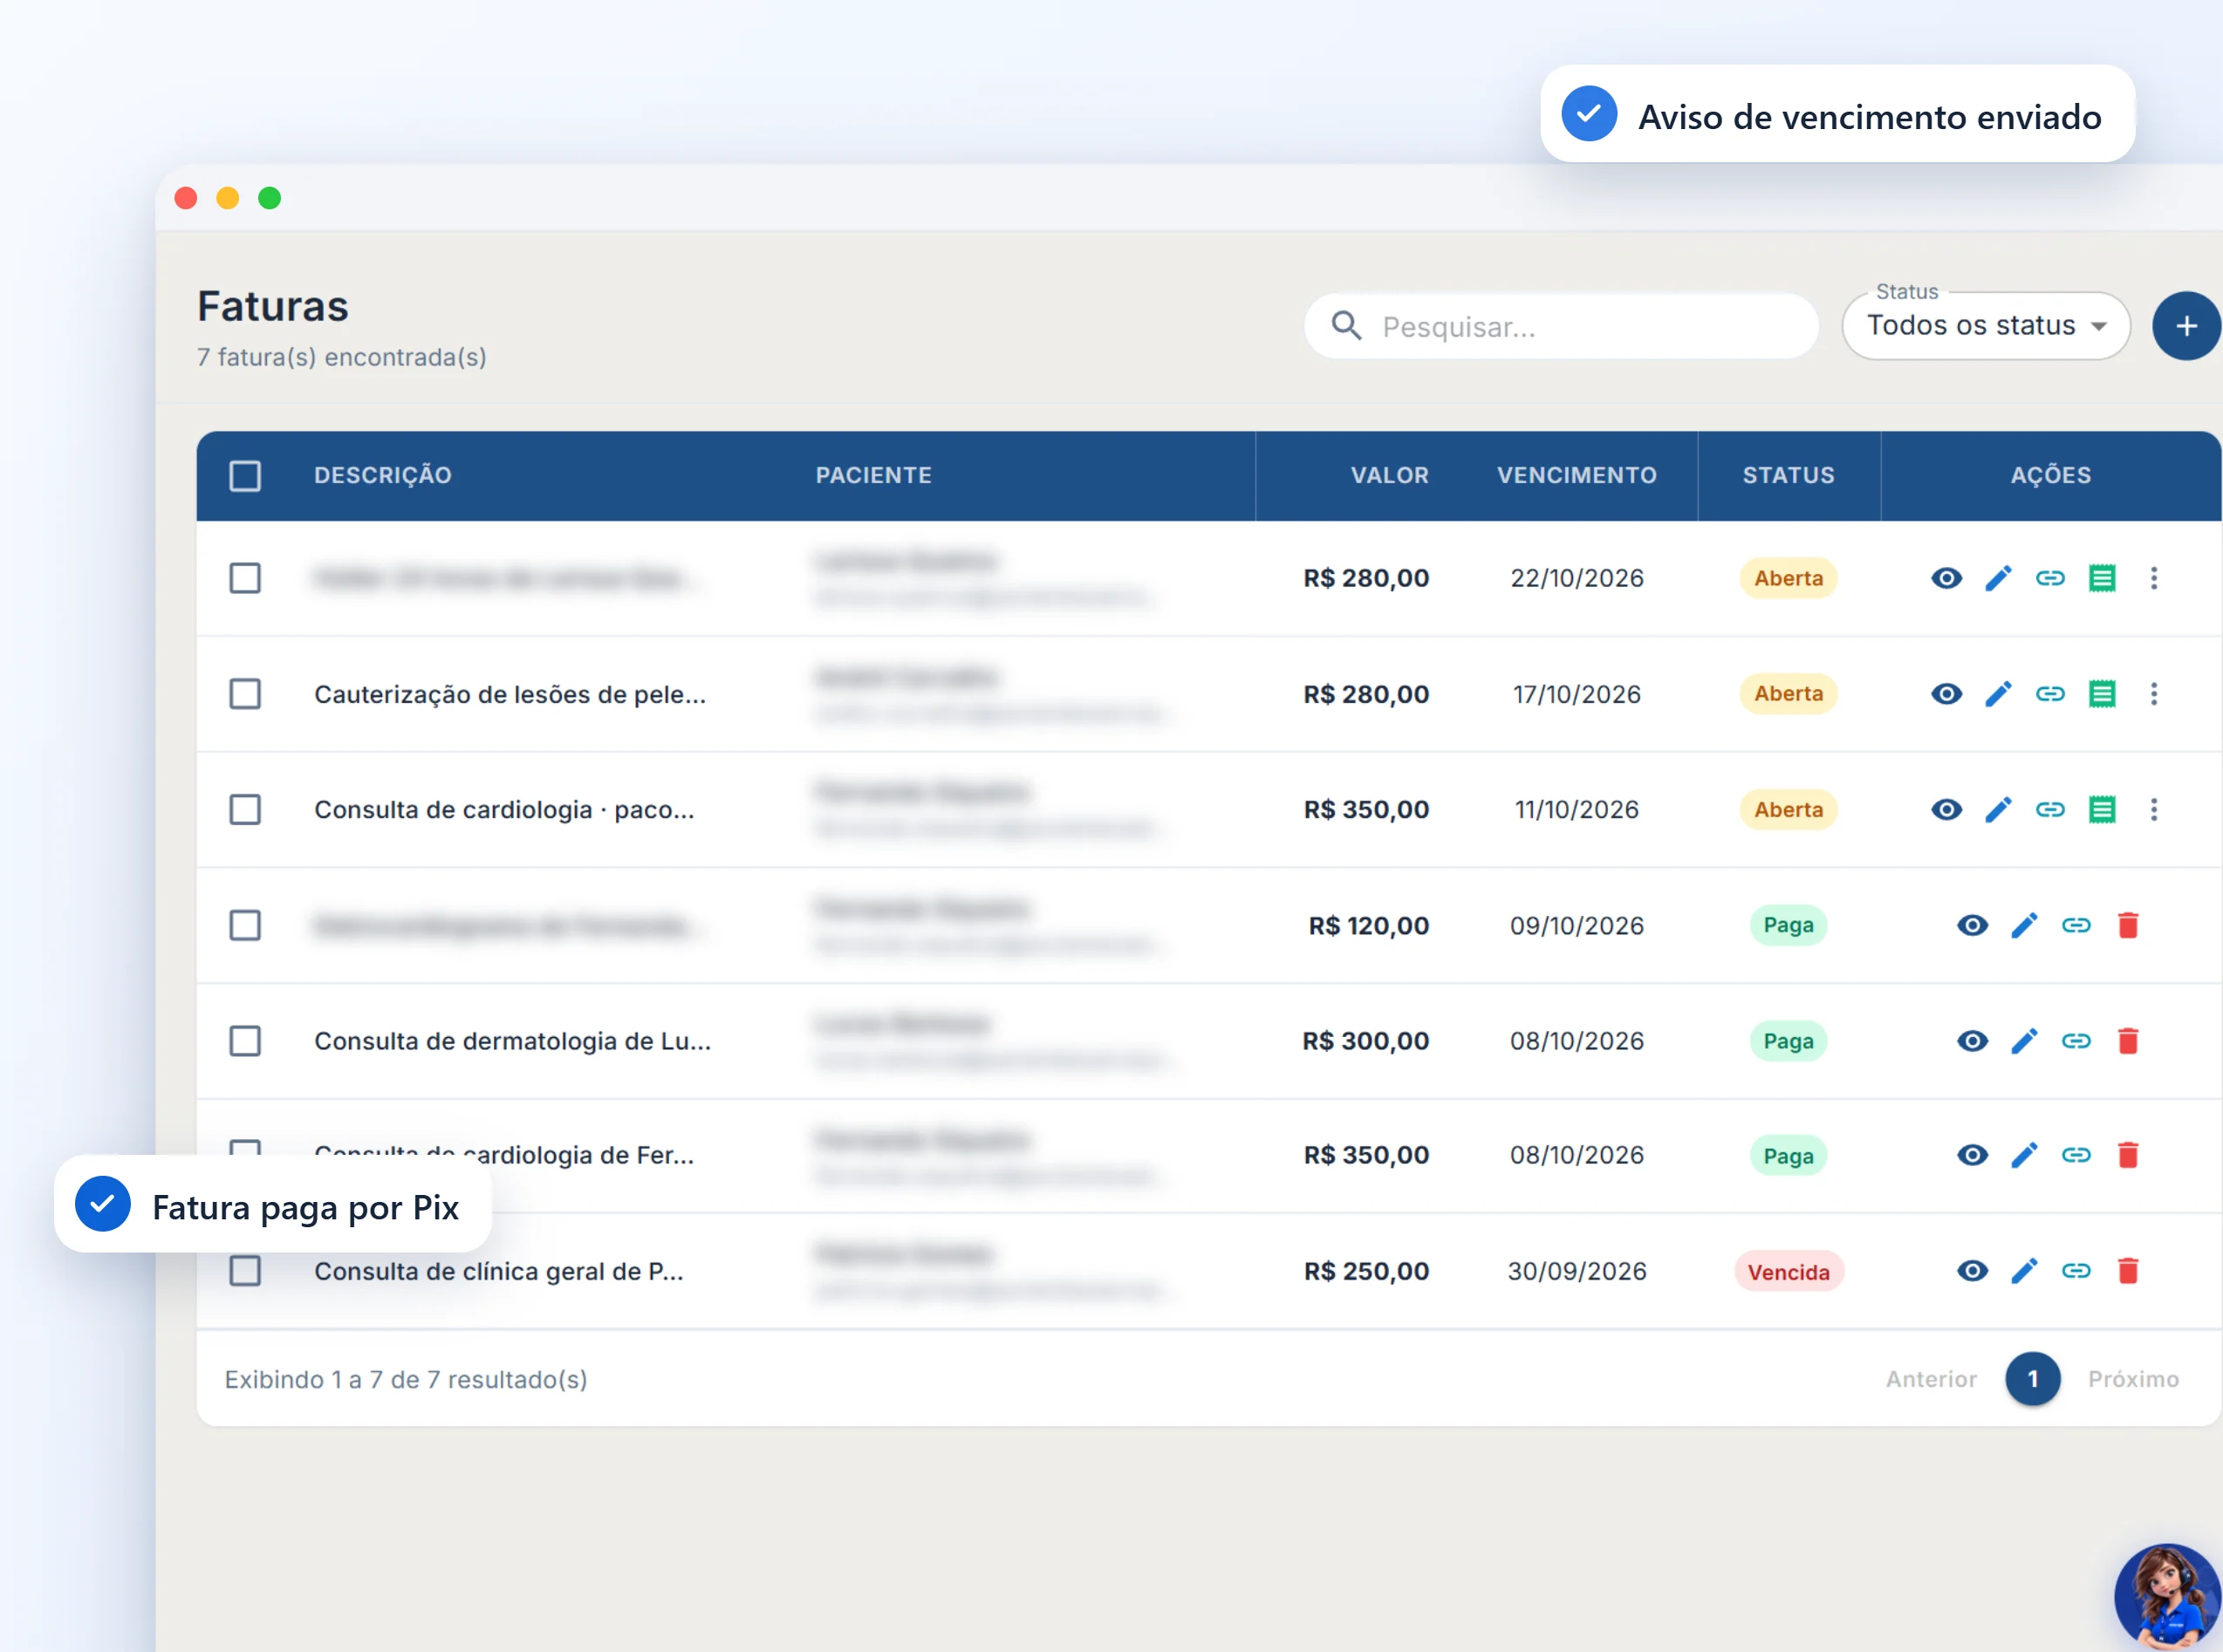Sort by the VENCIMENTO column header
Screen dimensions: 2223x1652
[1576, 476]
